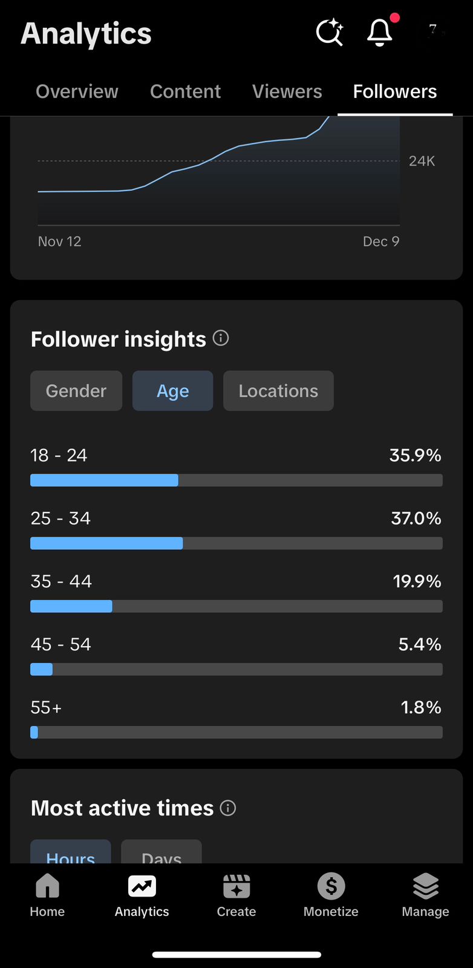Switch to the Content tab
Viewport: 473px width, 968px height.
[185, 91]
